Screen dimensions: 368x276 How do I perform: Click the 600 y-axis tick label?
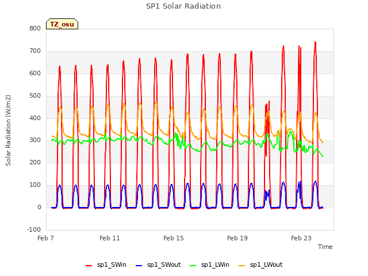(35, 73)
